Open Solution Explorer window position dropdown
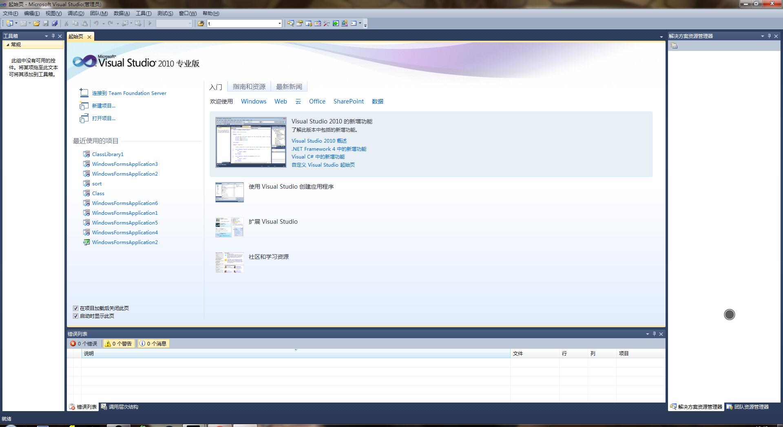Screen dimensions: 783x427 762,36
